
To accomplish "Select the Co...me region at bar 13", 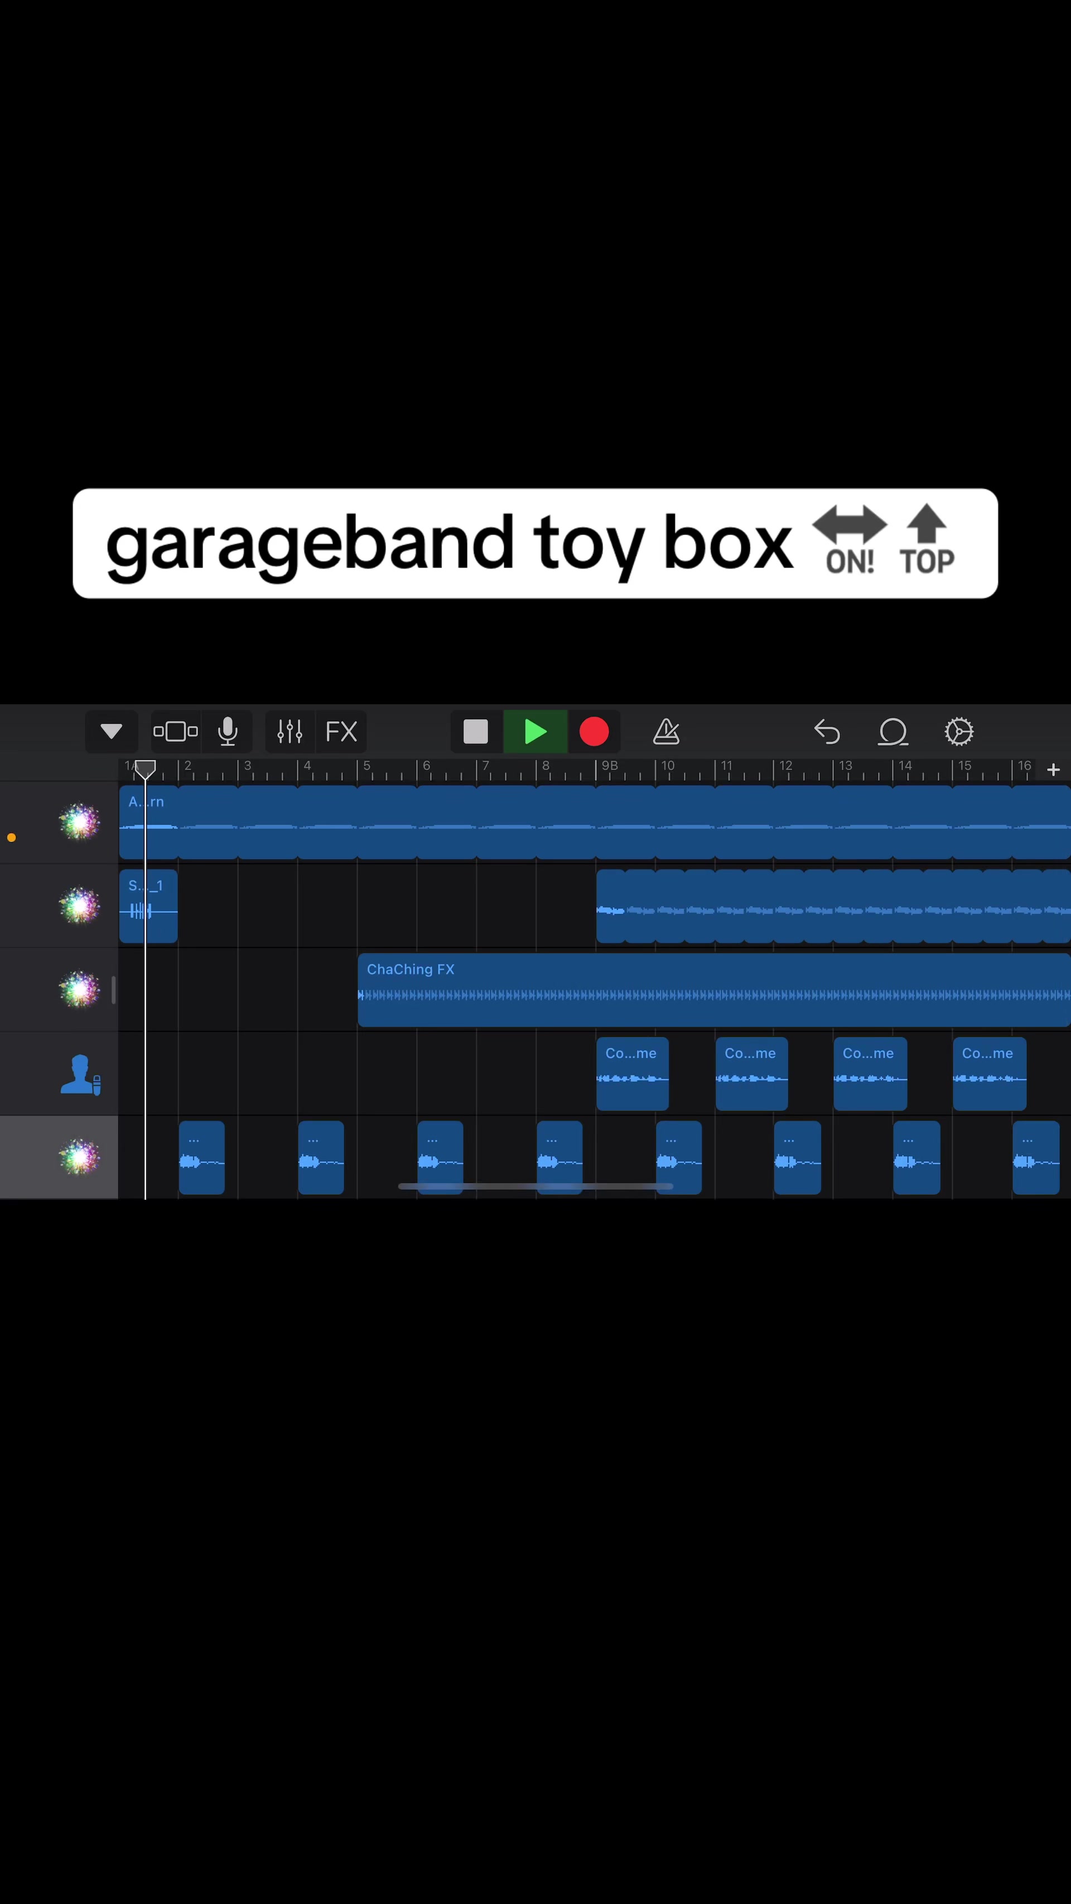I will pyautogui.click(x=870, y=1074).
